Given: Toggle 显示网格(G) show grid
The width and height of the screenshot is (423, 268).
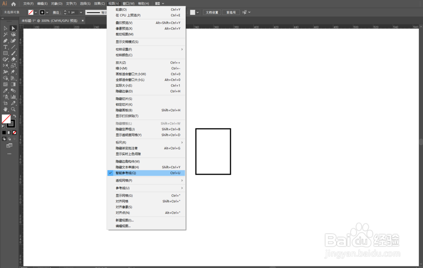Looking at the screenshot, I should pos(146,196).
